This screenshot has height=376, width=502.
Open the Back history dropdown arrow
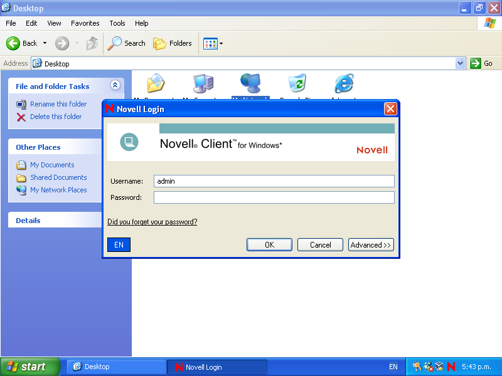pyautogui.click(x=45, y=43)
